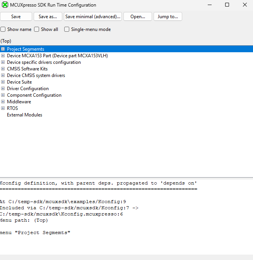Select Device MCXA153 Part row text

(x=57, y=56)
